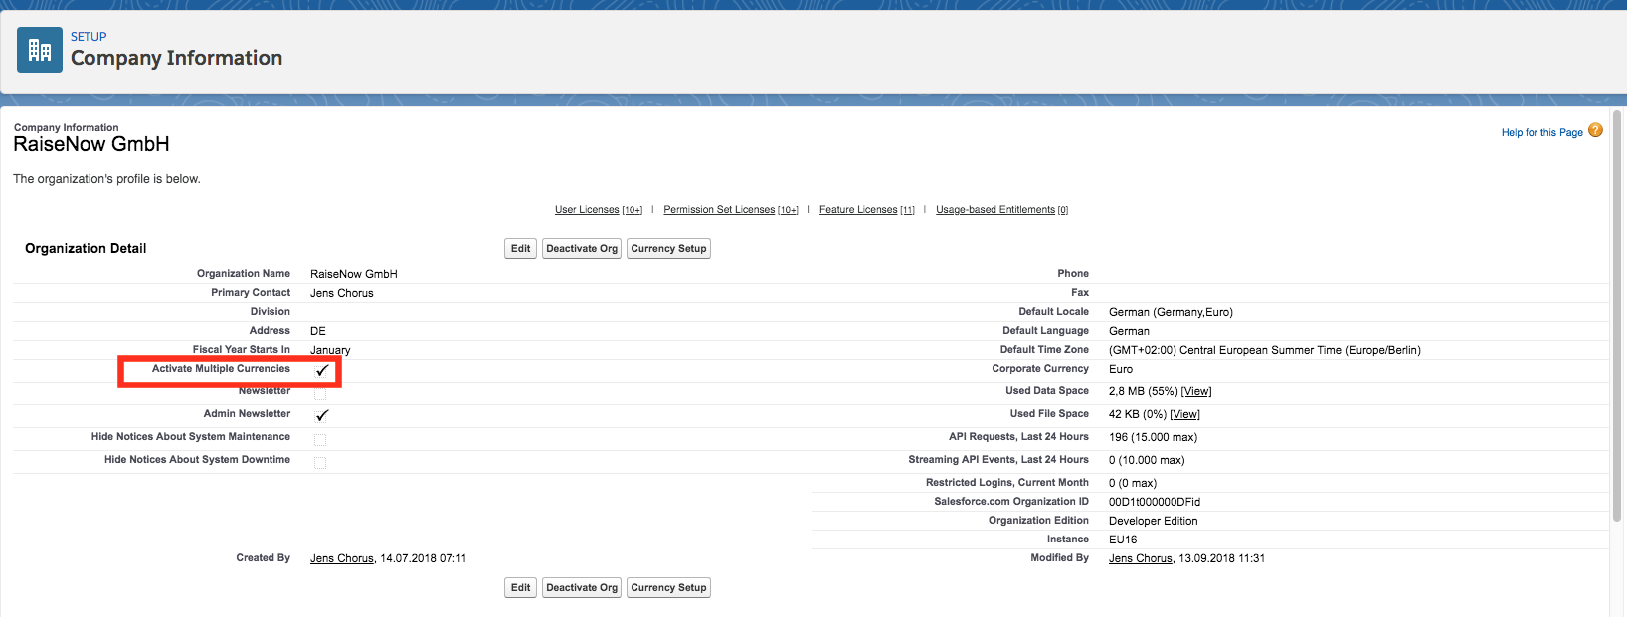Click the Instance value EU16
1627x617 pixels.
coord(1123,540)
